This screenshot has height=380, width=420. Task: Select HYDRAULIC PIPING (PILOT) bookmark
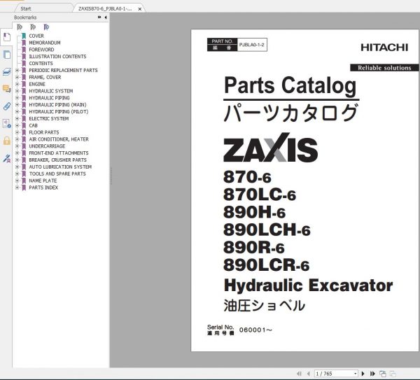(59, 112)
